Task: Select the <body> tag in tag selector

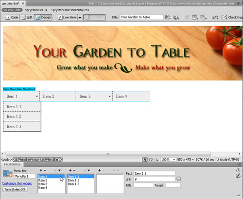Action: tap(6, 160)
